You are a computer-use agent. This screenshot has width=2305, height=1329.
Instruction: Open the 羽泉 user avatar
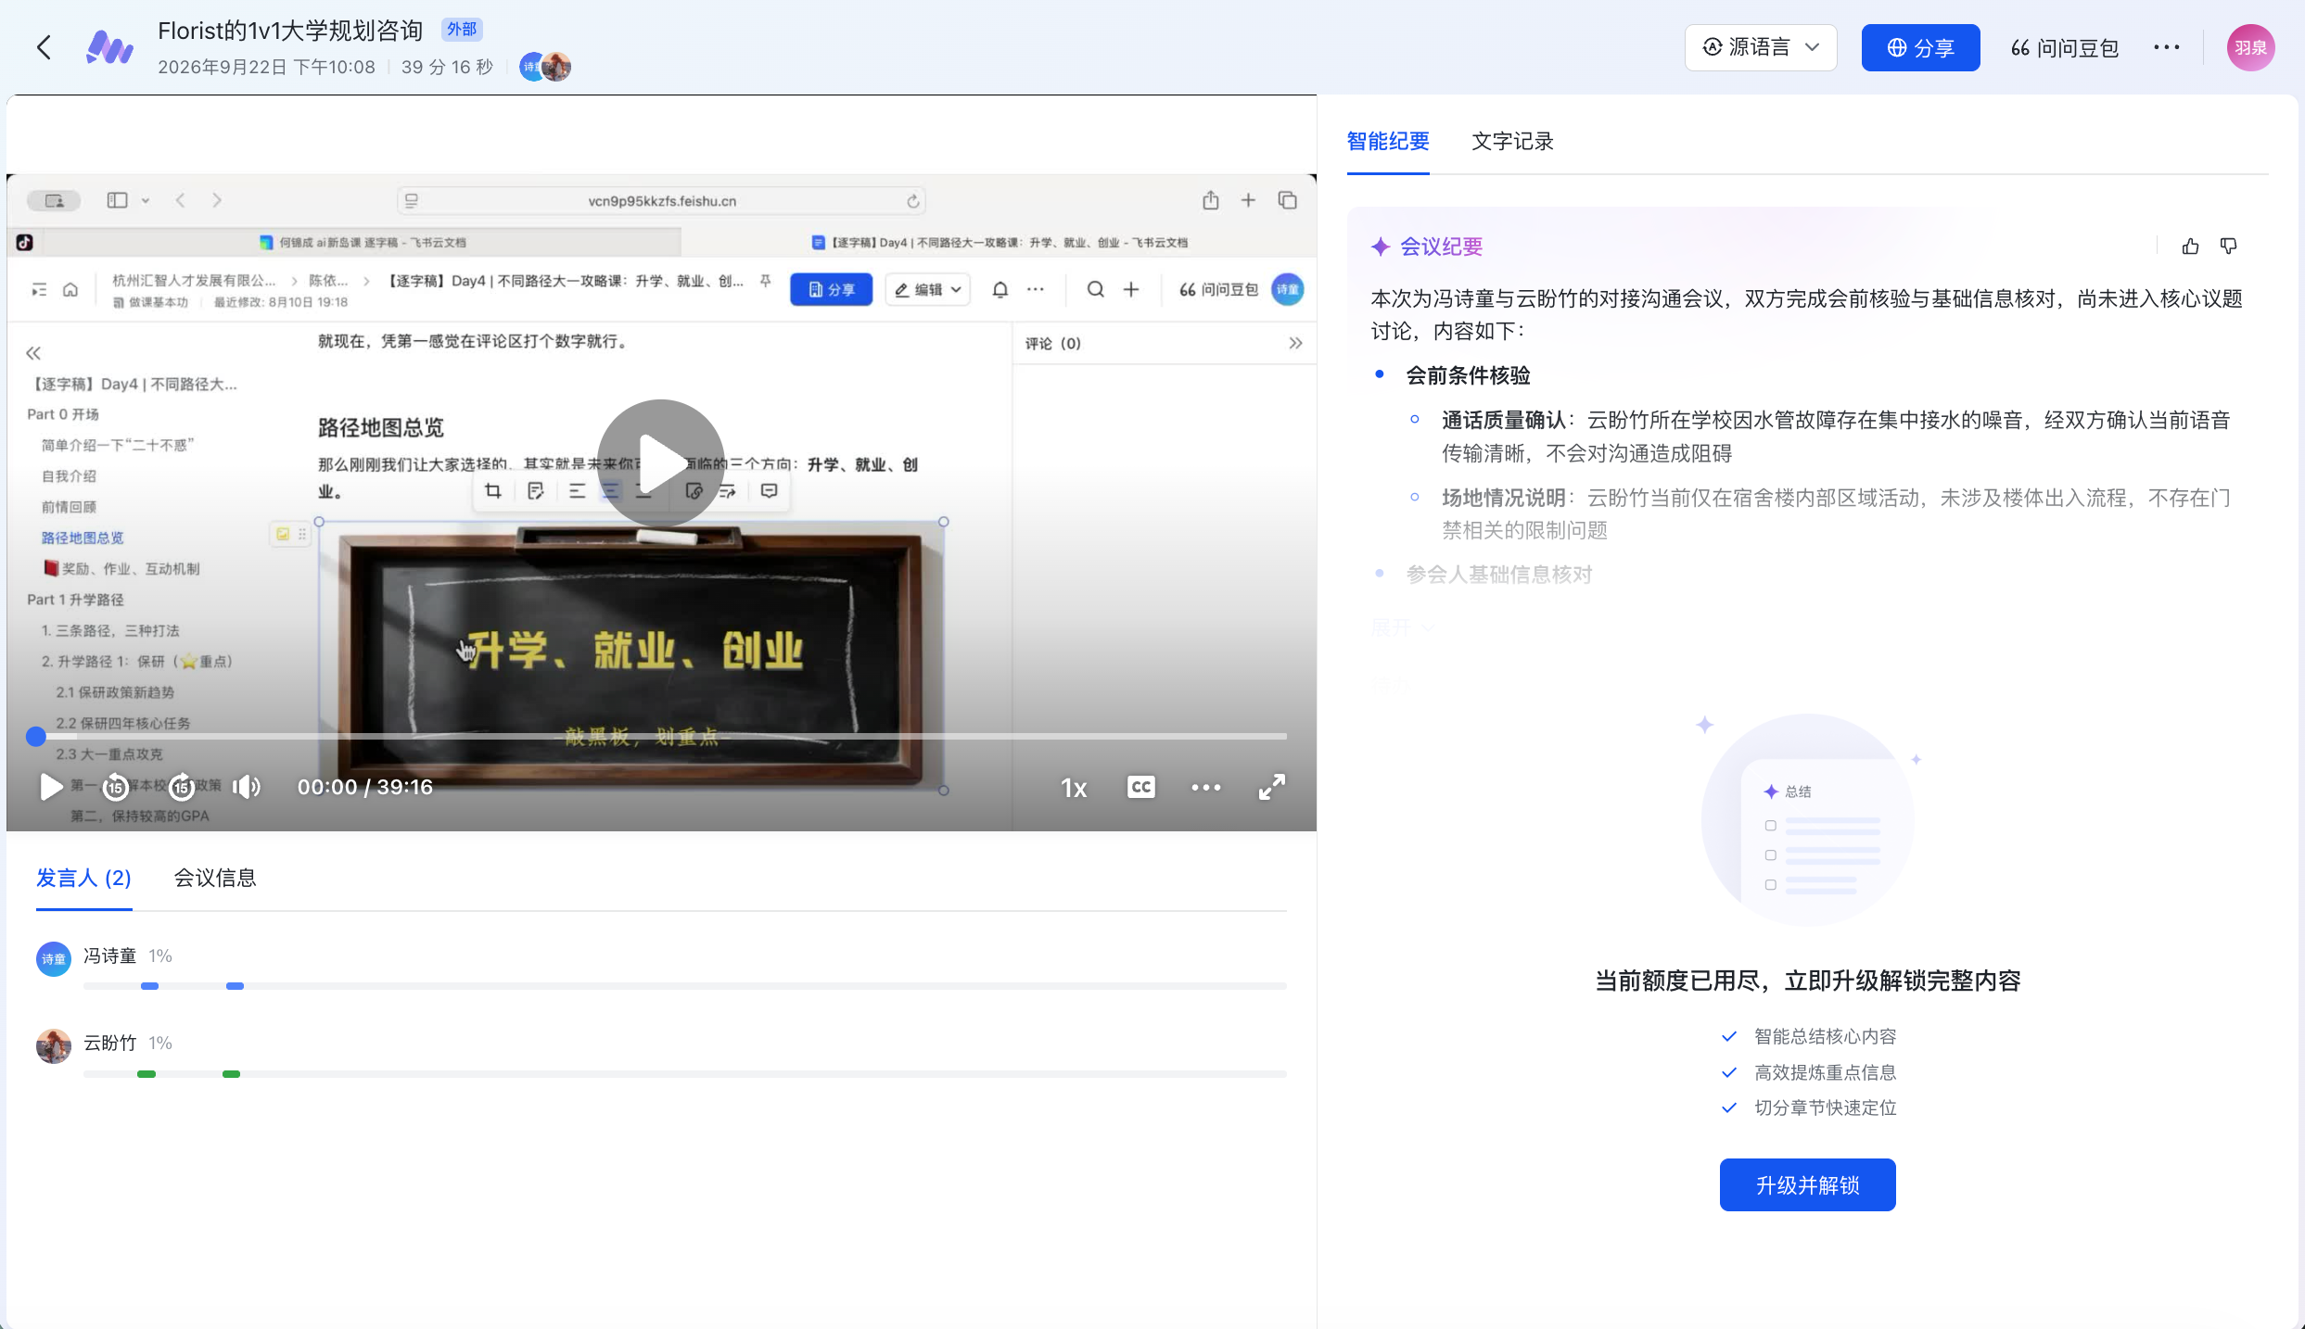pos(2250,47)
